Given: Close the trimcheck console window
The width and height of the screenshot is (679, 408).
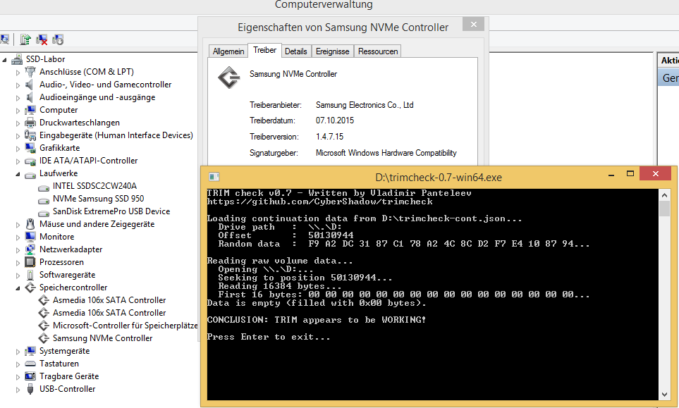Looking at the screenshot, I should click(x=655, y=173).
